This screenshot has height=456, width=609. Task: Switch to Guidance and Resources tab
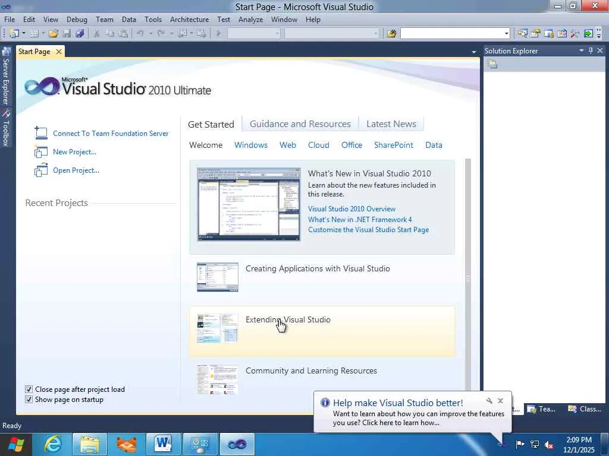point(300,123)
